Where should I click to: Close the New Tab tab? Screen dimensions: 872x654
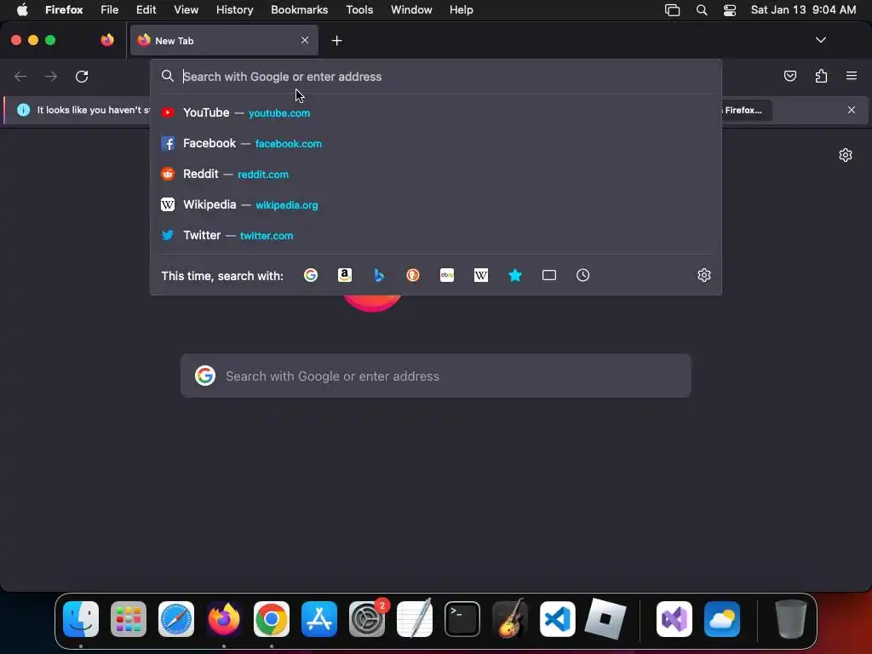305,40
